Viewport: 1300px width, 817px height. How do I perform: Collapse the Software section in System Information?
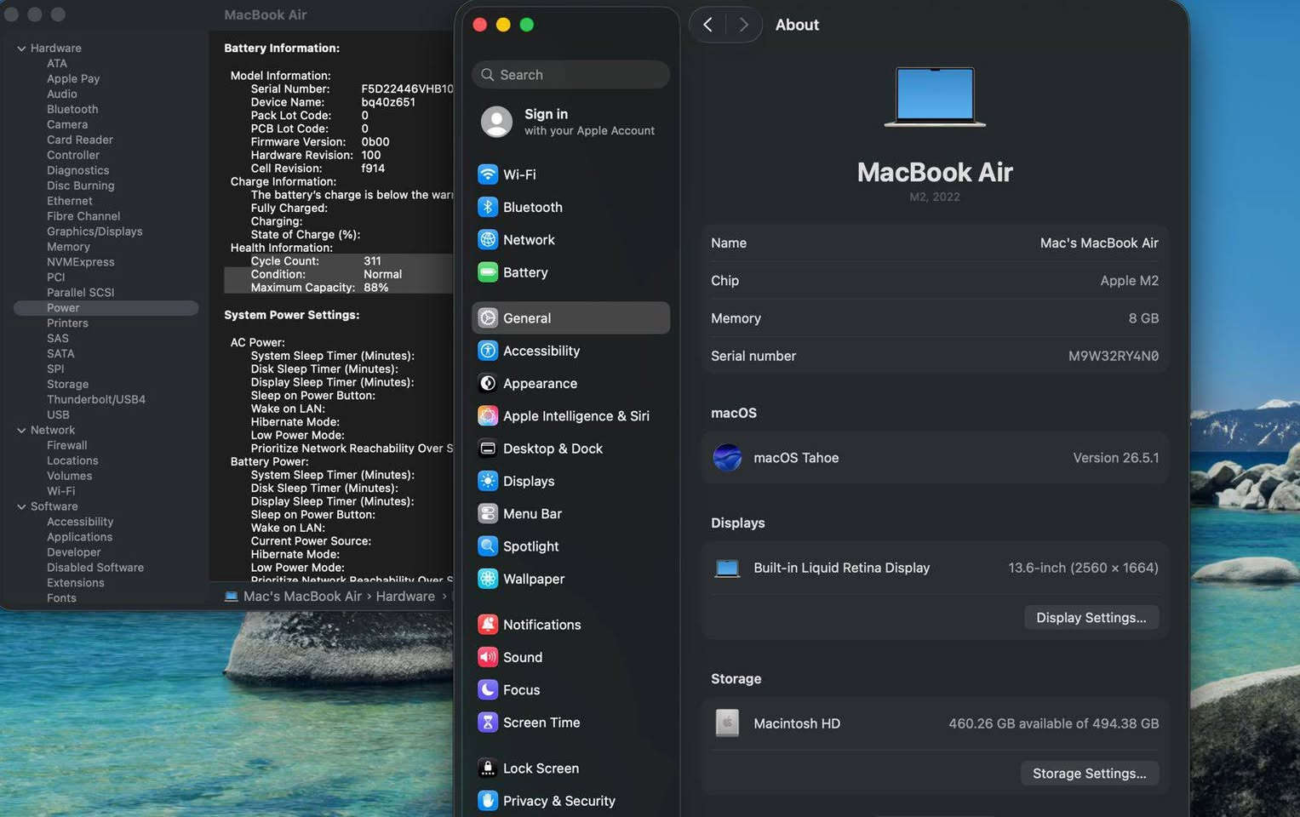click(x=21, y=506)
